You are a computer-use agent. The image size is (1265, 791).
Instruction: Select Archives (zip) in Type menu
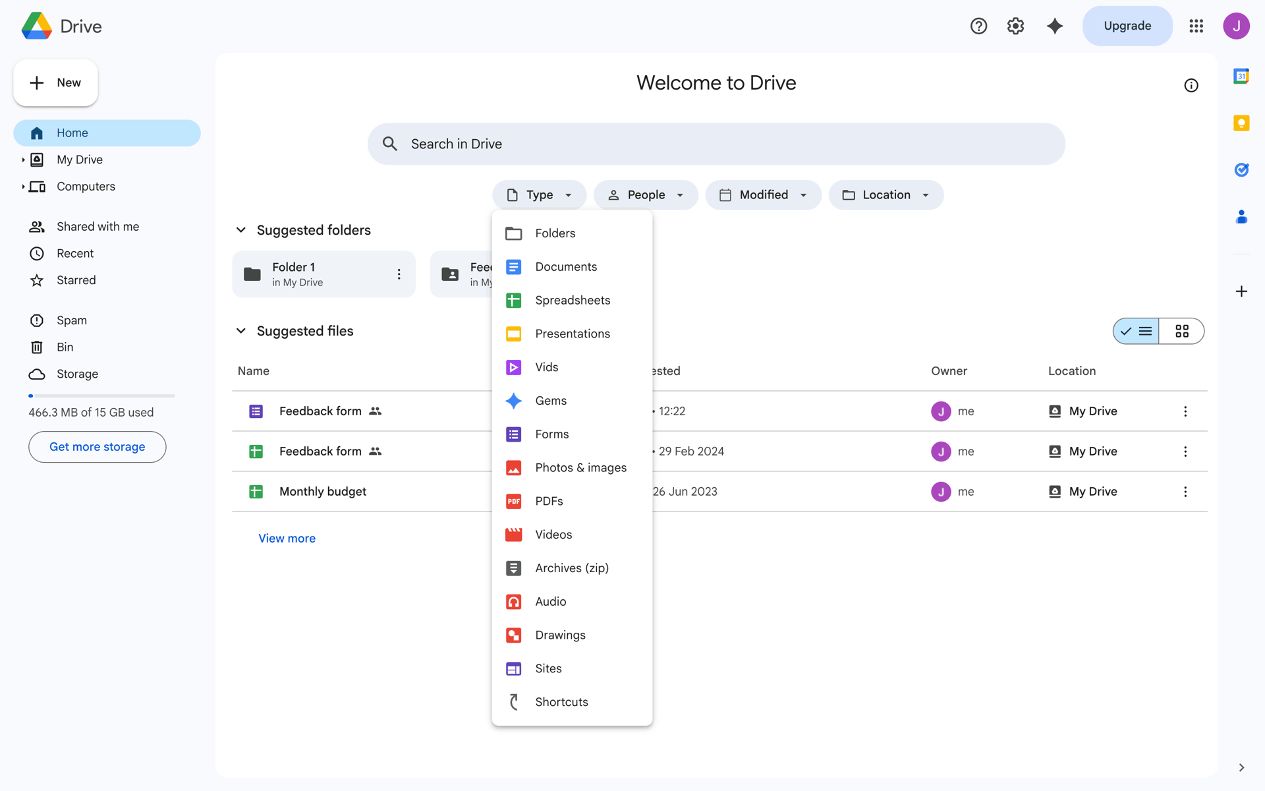point(572,568)
